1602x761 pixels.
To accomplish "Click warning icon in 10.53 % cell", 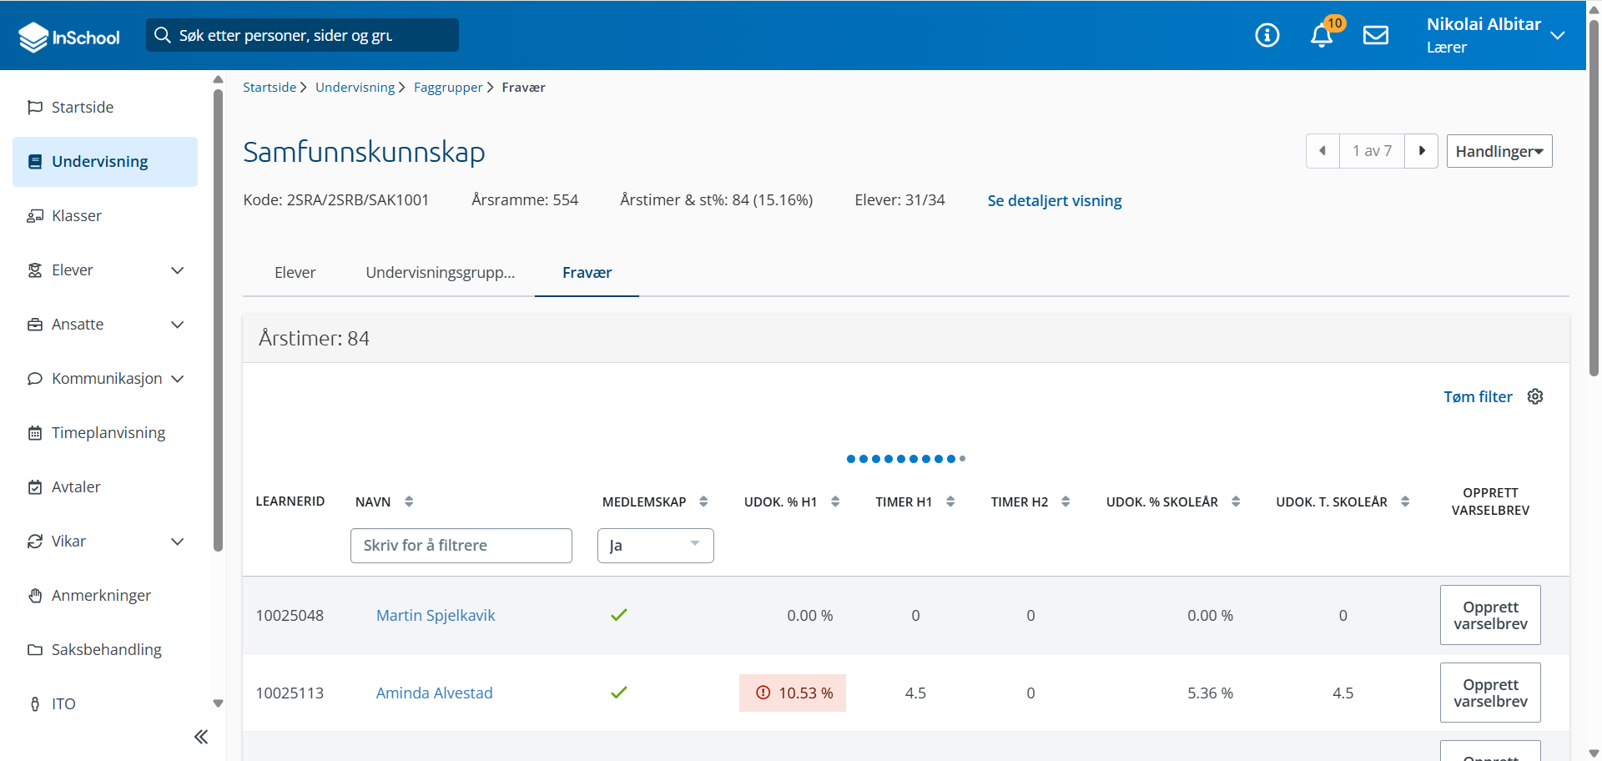I will point(763,693).
